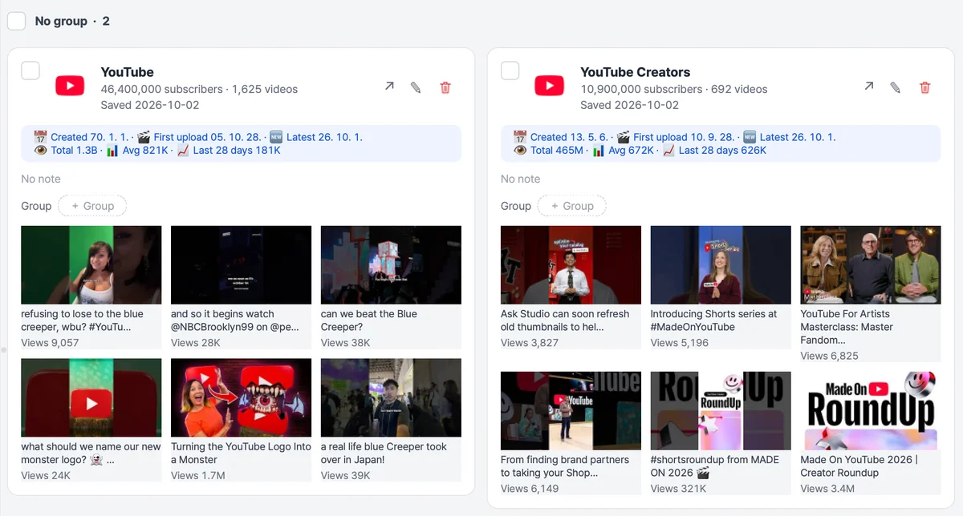963x516 pixels.
Task: Delete YouTube Creators channel via trash icon
Action: pos(925,87)
